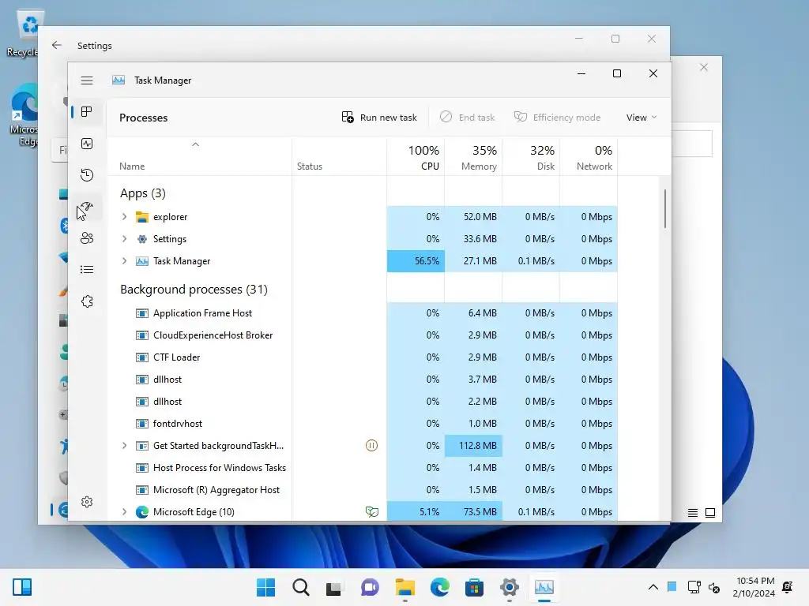
Task: Click the 112.8 MB memory cell
Action: point(474,446)
